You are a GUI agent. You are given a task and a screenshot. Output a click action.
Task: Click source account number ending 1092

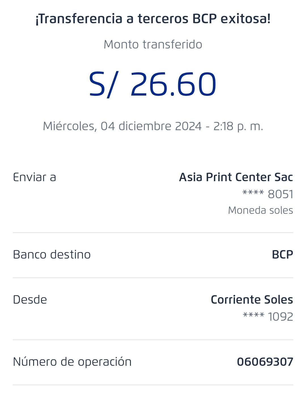click(268, 317)
